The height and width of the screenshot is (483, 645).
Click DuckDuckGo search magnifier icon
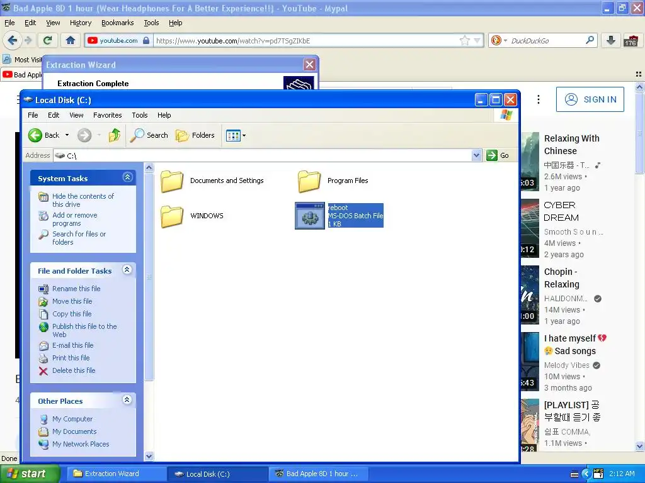[x=590, y=40]
